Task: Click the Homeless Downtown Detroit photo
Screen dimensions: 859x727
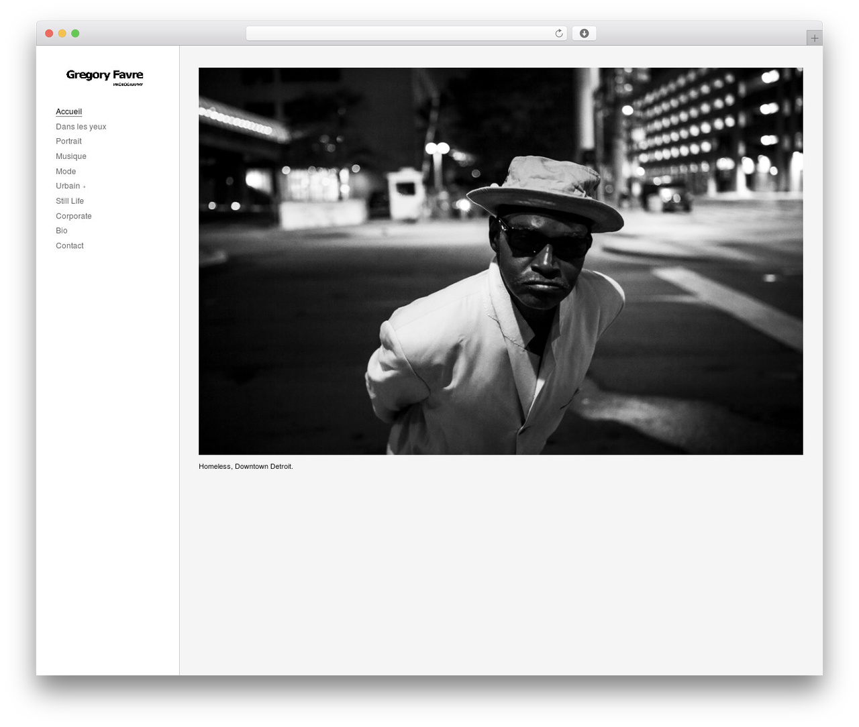Action: click(501, 261)
